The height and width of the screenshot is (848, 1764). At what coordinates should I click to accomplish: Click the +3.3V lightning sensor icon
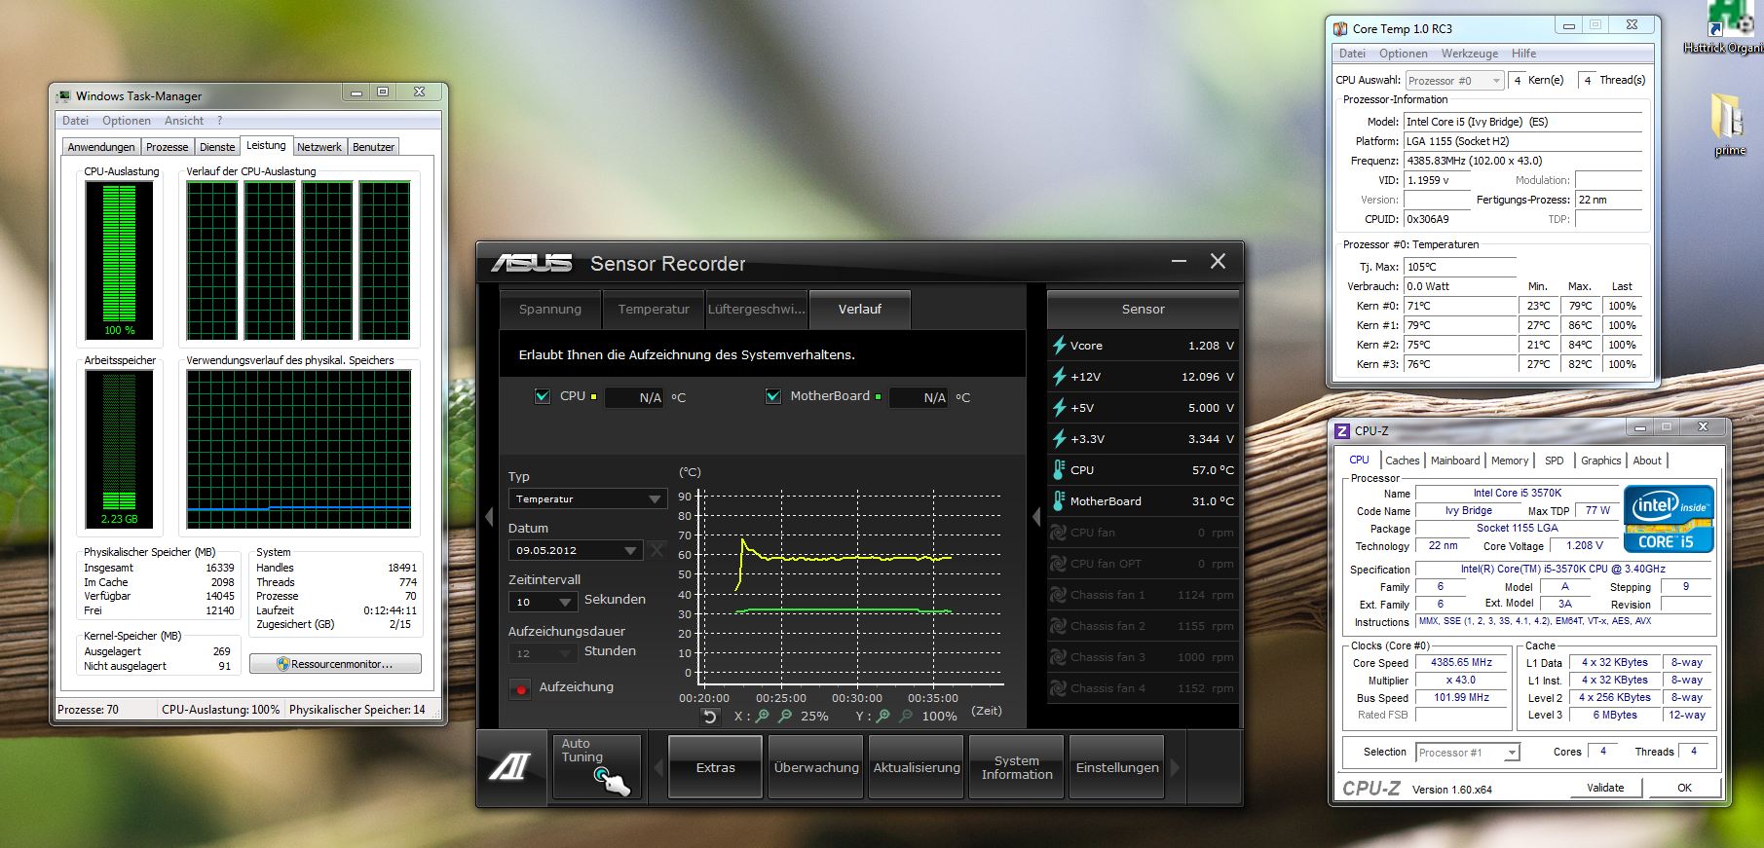tap(1059, 439)
